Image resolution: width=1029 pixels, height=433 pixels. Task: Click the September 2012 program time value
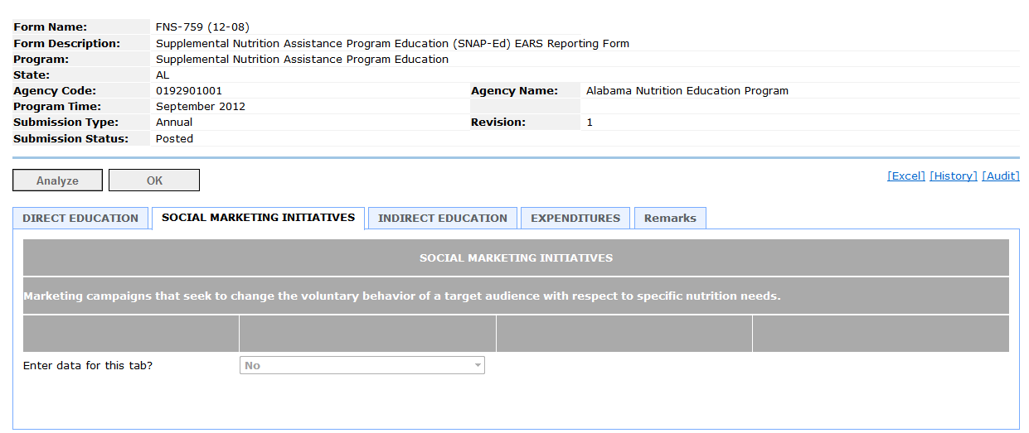(201, 107)
